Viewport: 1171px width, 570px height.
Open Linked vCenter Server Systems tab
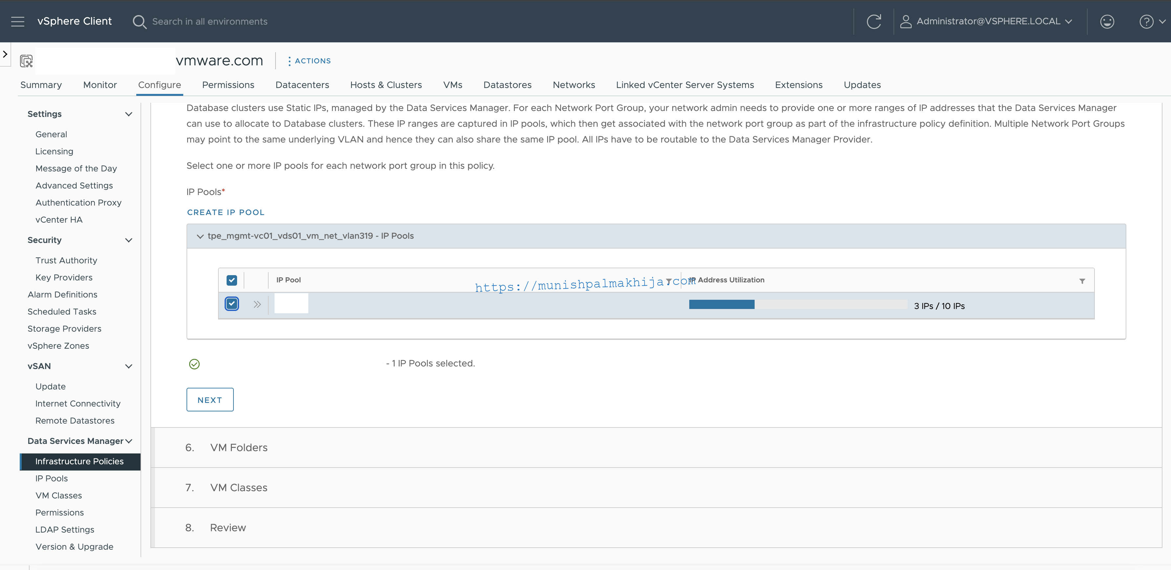[x=685, y=85]
